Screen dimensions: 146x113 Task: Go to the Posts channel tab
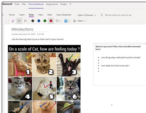click(17, 4)
